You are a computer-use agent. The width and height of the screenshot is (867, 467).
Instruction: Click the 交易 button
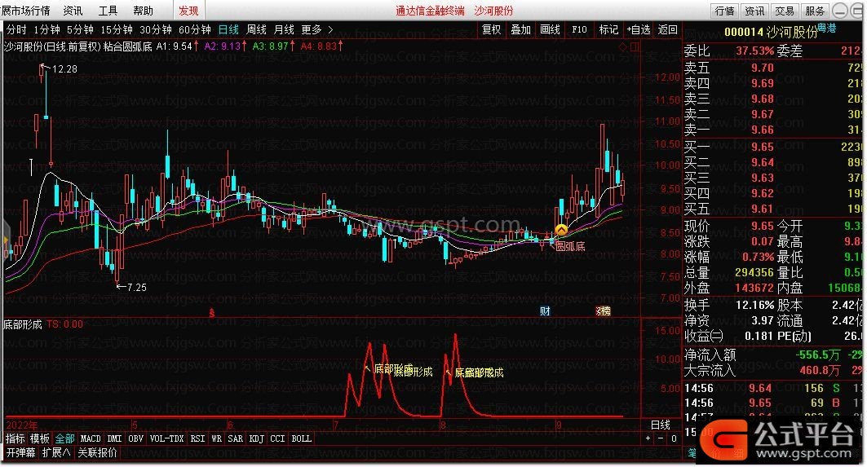(x=785, y=11)
